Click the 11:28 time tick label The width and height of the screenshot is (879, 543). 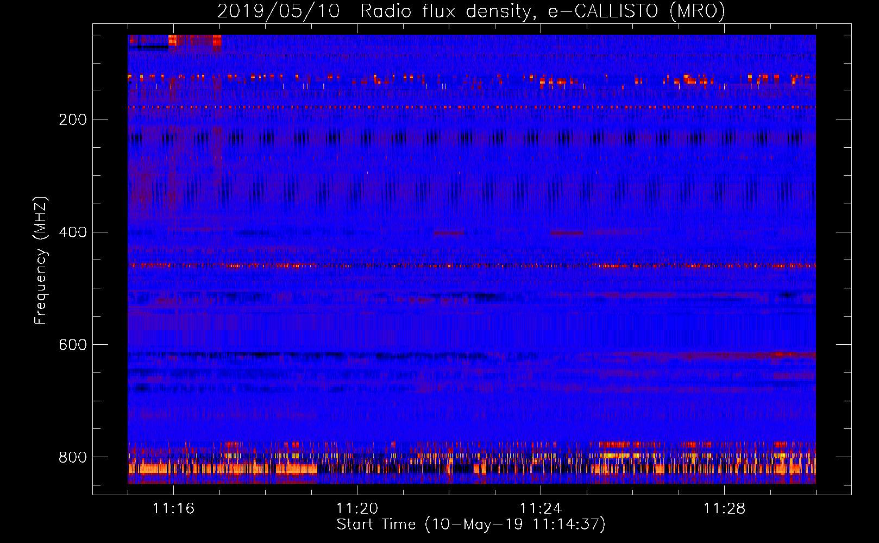click(x=724, y=509)
